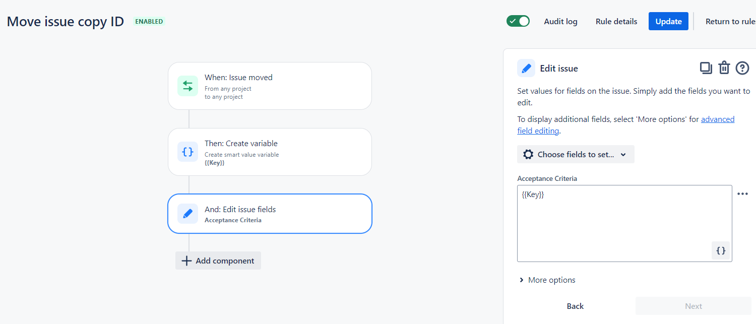This screenshot has width=756, height=324.
Task: Click the gear icon in Choose fields
Action: 528,154
